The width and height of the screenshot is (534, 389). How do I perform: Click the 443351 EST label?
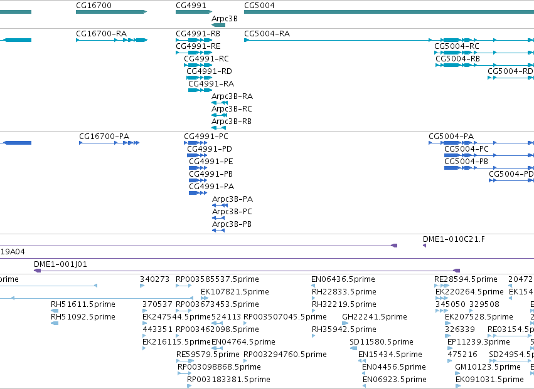(x=158, y=330)
